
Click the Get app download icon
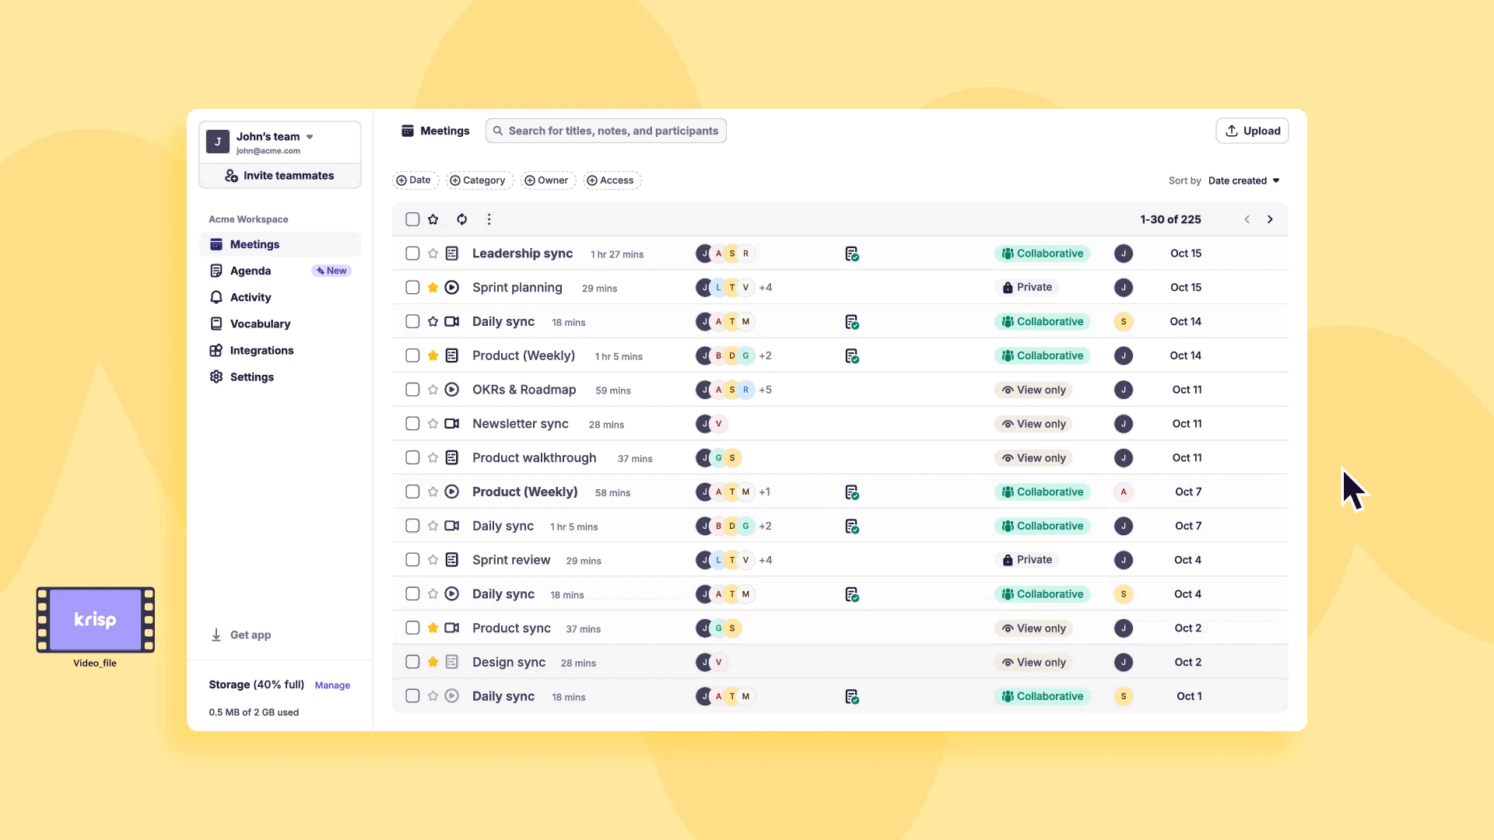[216, 635]
